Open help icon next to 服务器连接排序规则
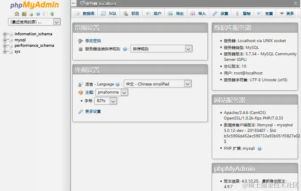 point(125,49)
